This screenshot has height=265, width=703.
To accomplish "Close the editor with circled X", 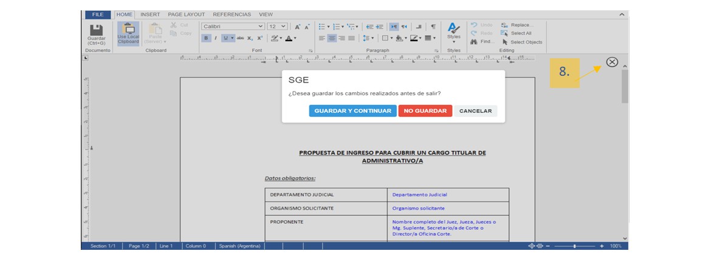I will click(612, 62).
